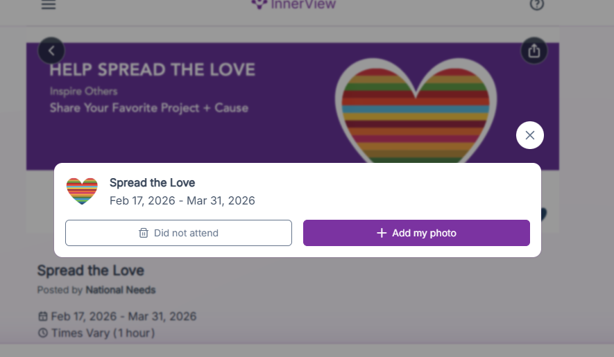Click the dialog's "Spread the Love" title
The width and height of the screenshot is (614, 357).
coord(152,183)
